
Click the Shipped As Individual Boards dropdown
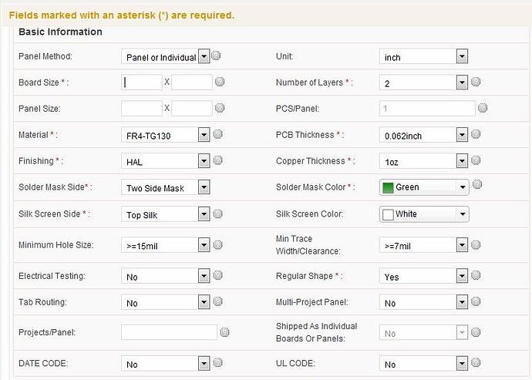(x=424, y=332)
